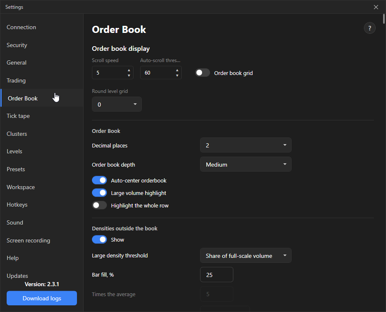Close the Settings window

376,7
